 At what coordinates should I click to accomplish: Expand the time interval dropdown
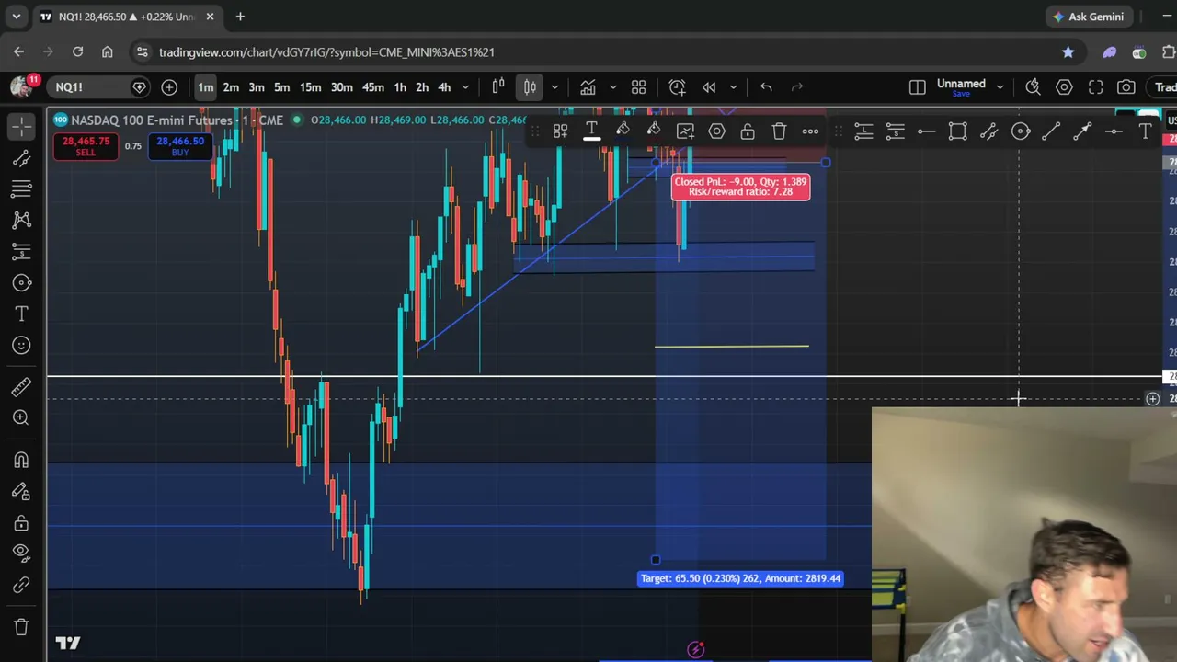tap(465, 87)
